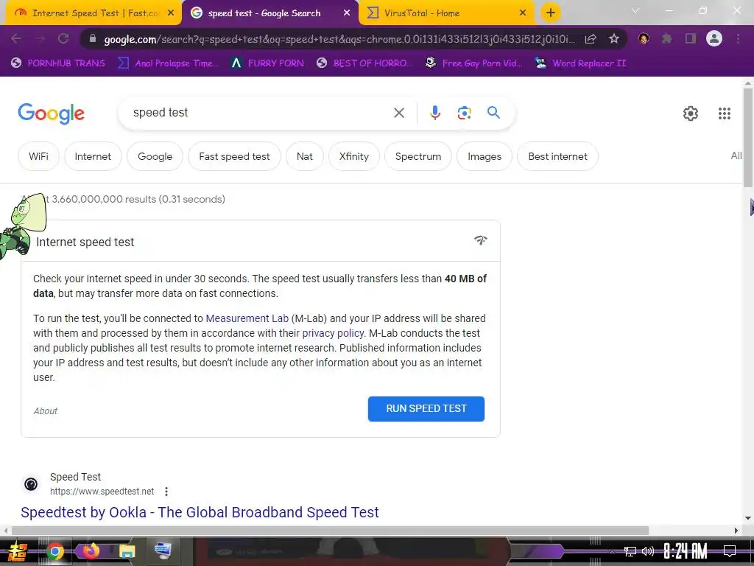Reload the current page

pyautogui.click(x=63, y=38)
